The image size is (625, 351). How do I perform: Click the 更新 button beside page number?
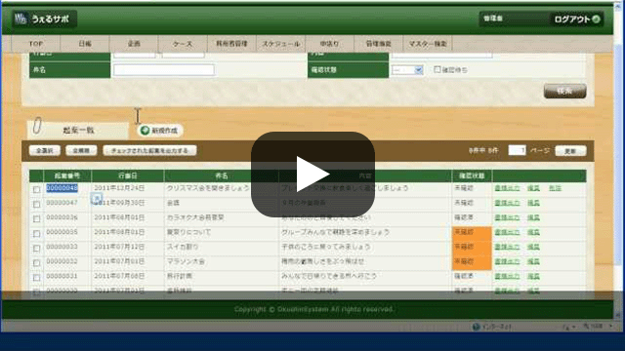click(x=570, y=151)
